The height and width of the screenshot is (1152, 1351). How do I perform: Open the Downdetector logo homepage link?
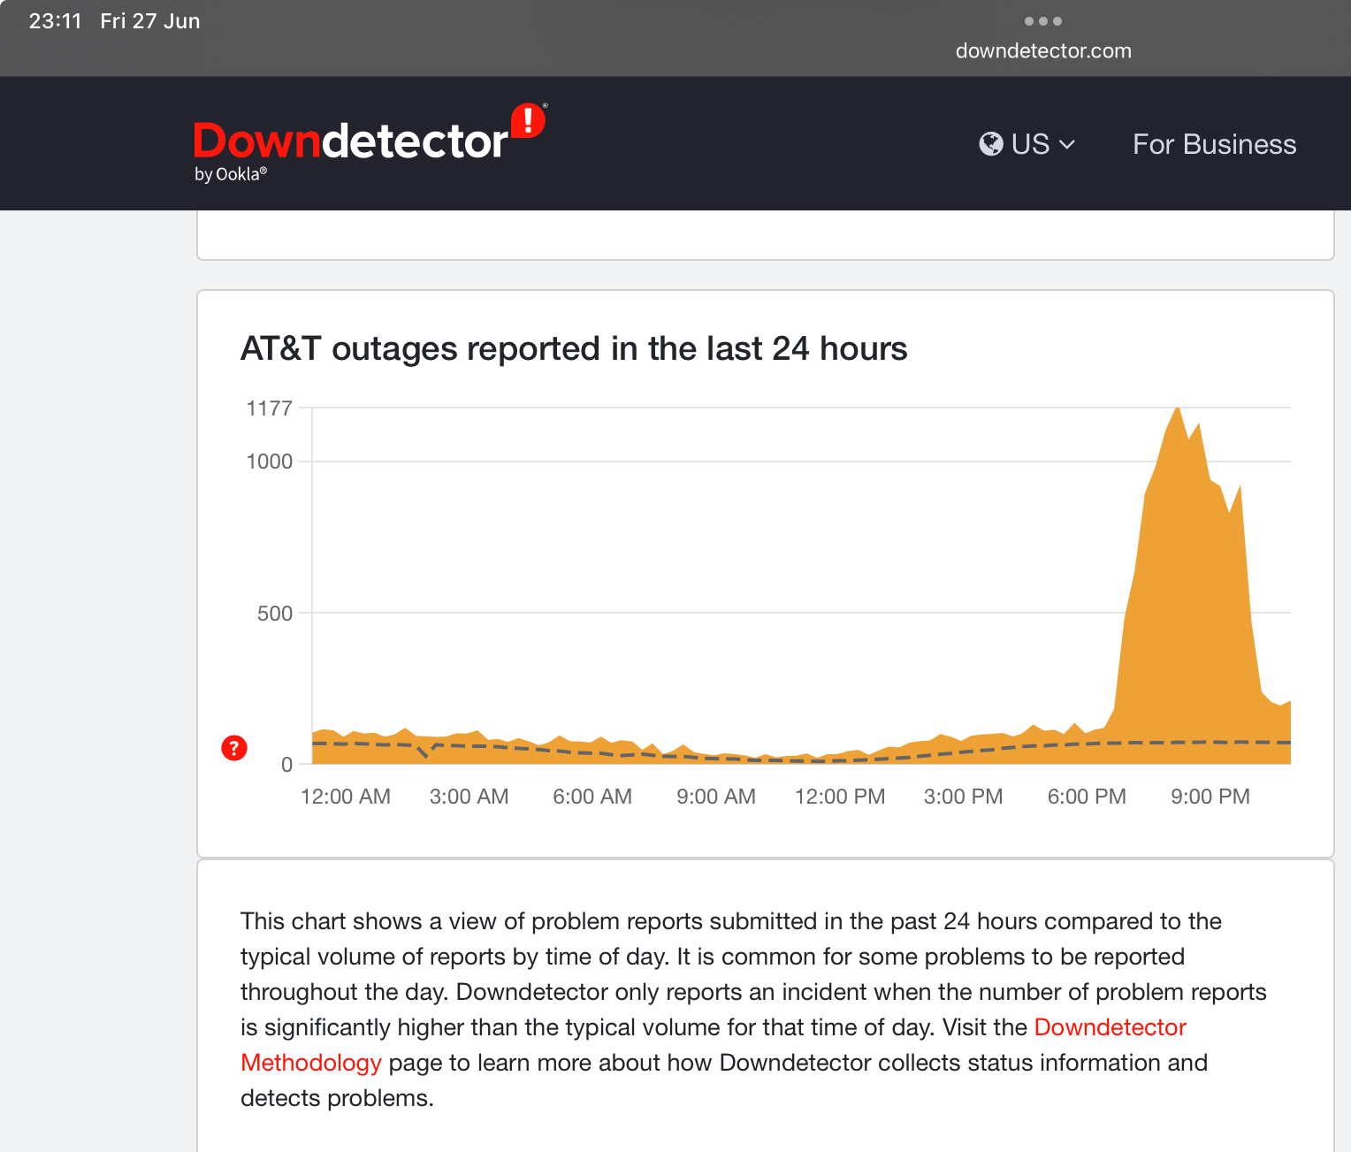tap(370, 142)
